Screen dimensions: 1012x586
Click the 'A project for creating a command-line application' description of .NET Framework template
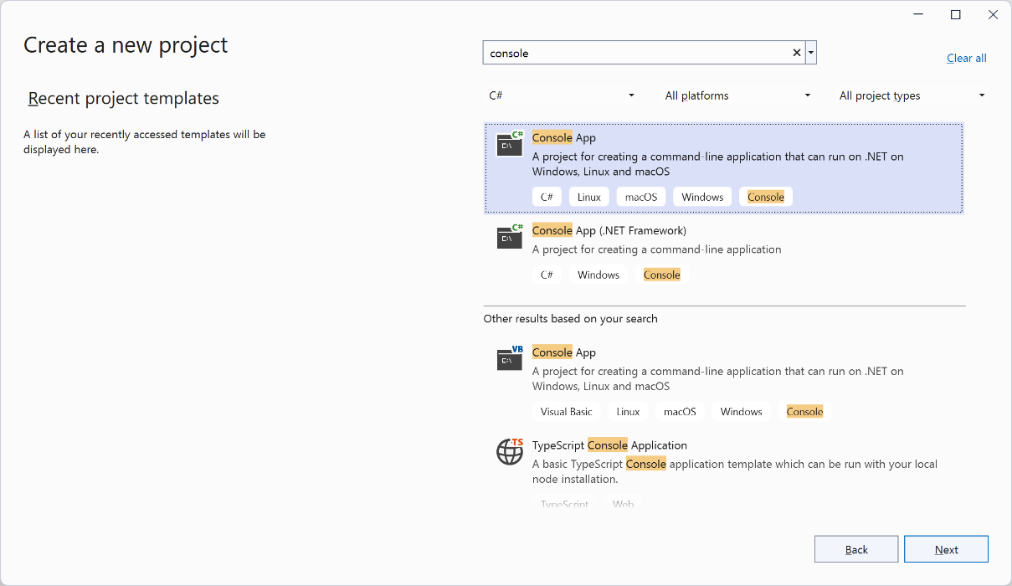[657, 249]
